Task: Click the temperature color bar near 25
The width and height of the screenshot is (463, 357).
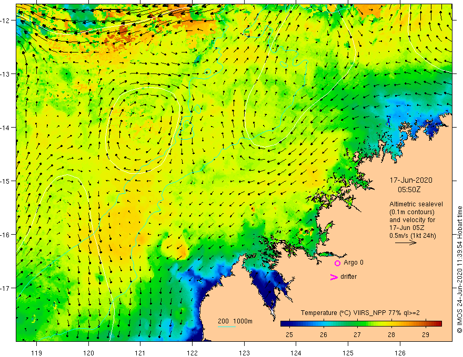Action: pos(289,324)
